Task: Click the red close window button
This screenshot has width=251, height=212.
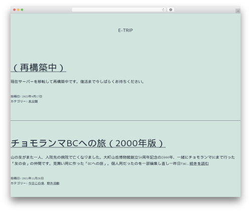Action: tap(15, 10)
